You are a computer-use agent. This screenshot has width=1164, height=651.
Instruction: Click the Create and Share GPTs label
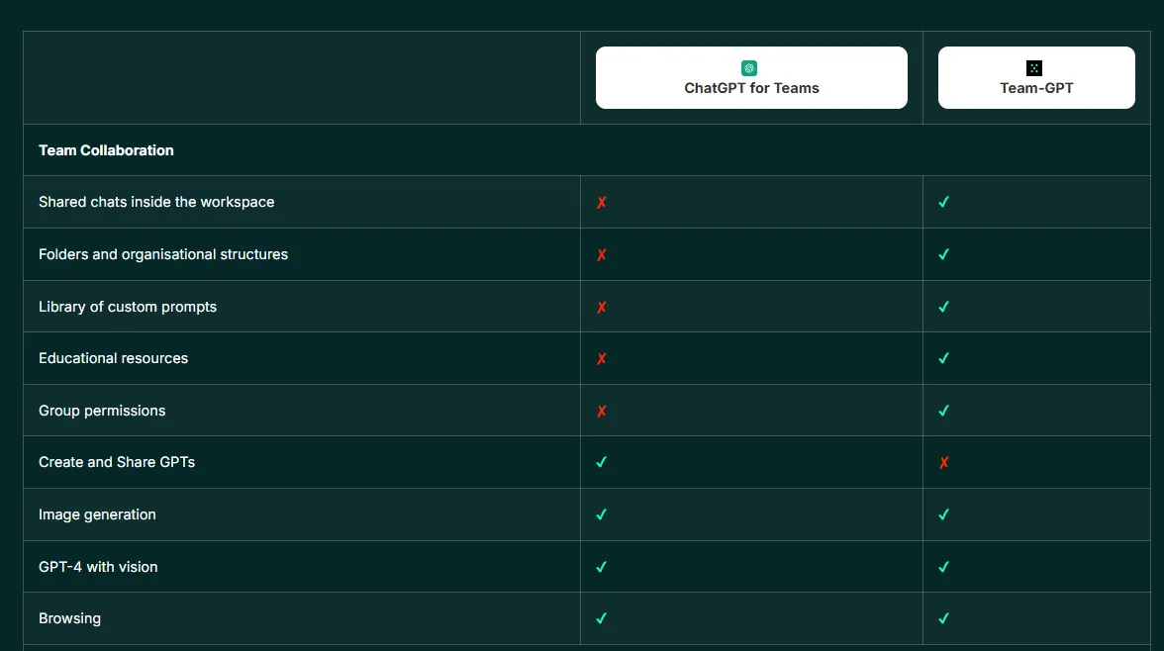coord(117,462)
